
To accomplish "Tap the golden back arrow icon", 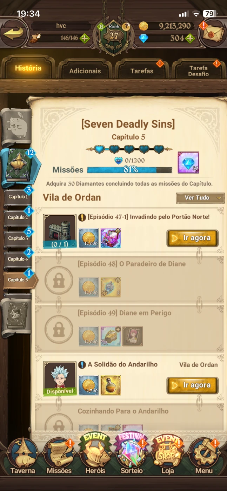I will [x=13, y=34].
